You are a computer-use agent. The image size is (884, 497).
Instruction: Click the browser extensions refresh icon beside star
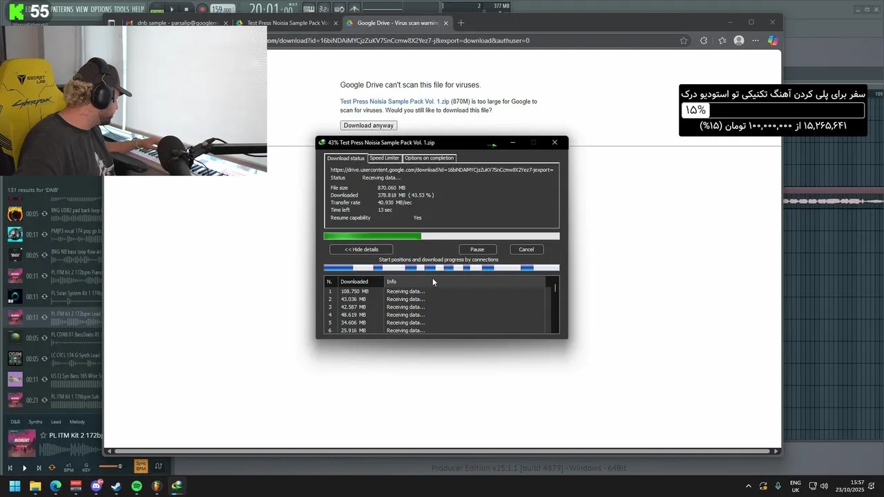point(703,41)
